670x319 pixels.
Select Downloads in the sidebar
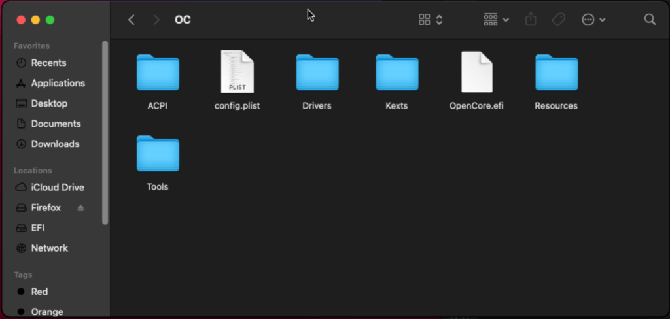[x=55, y=144]
